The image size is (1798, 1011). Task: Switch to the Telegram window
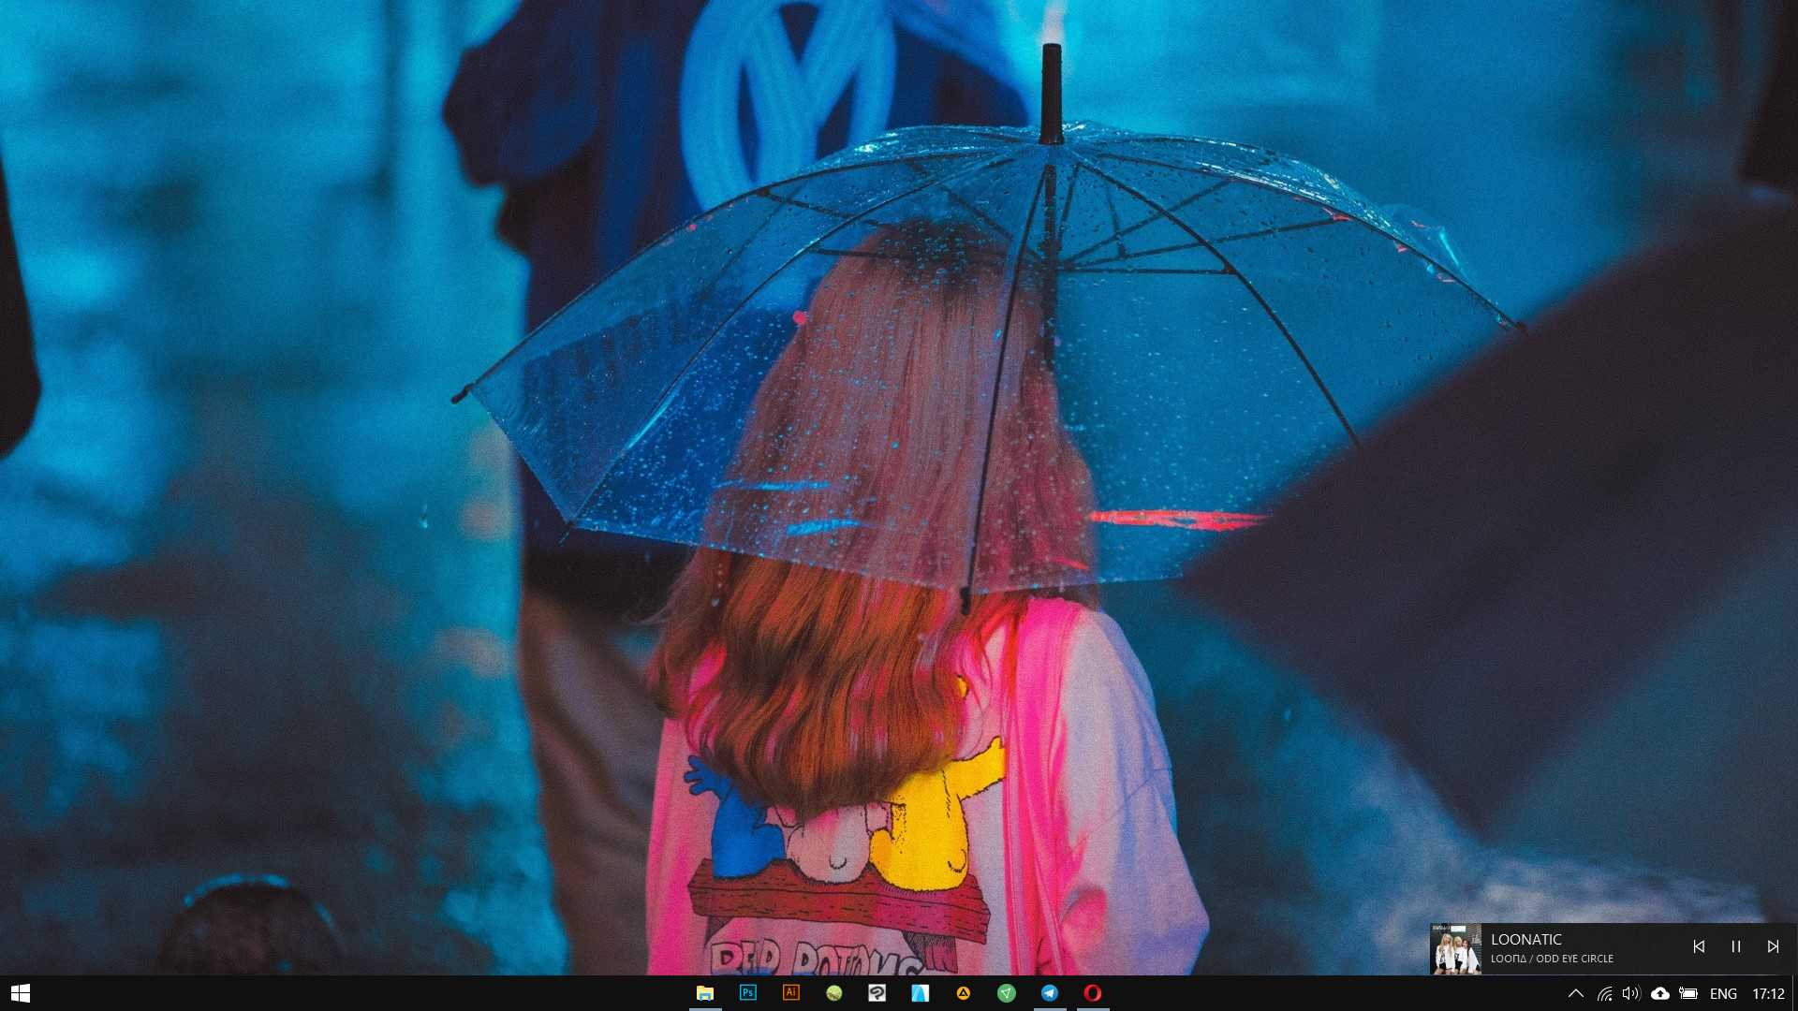click(1050, 993)
